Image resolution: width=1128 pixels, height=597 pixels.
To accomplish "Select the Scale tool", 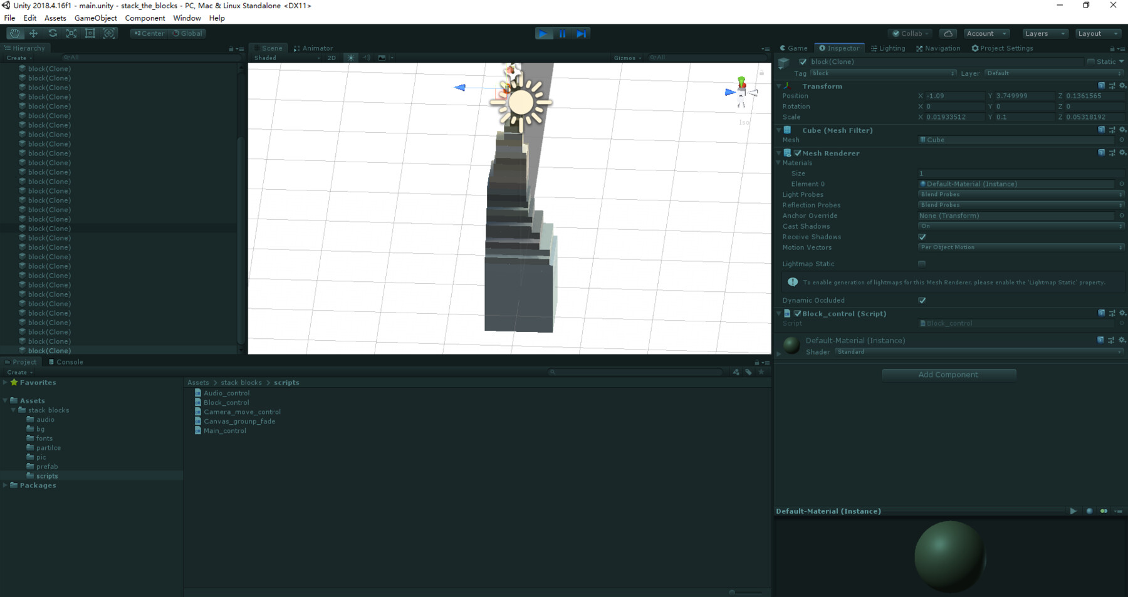I will pos(71,33).
